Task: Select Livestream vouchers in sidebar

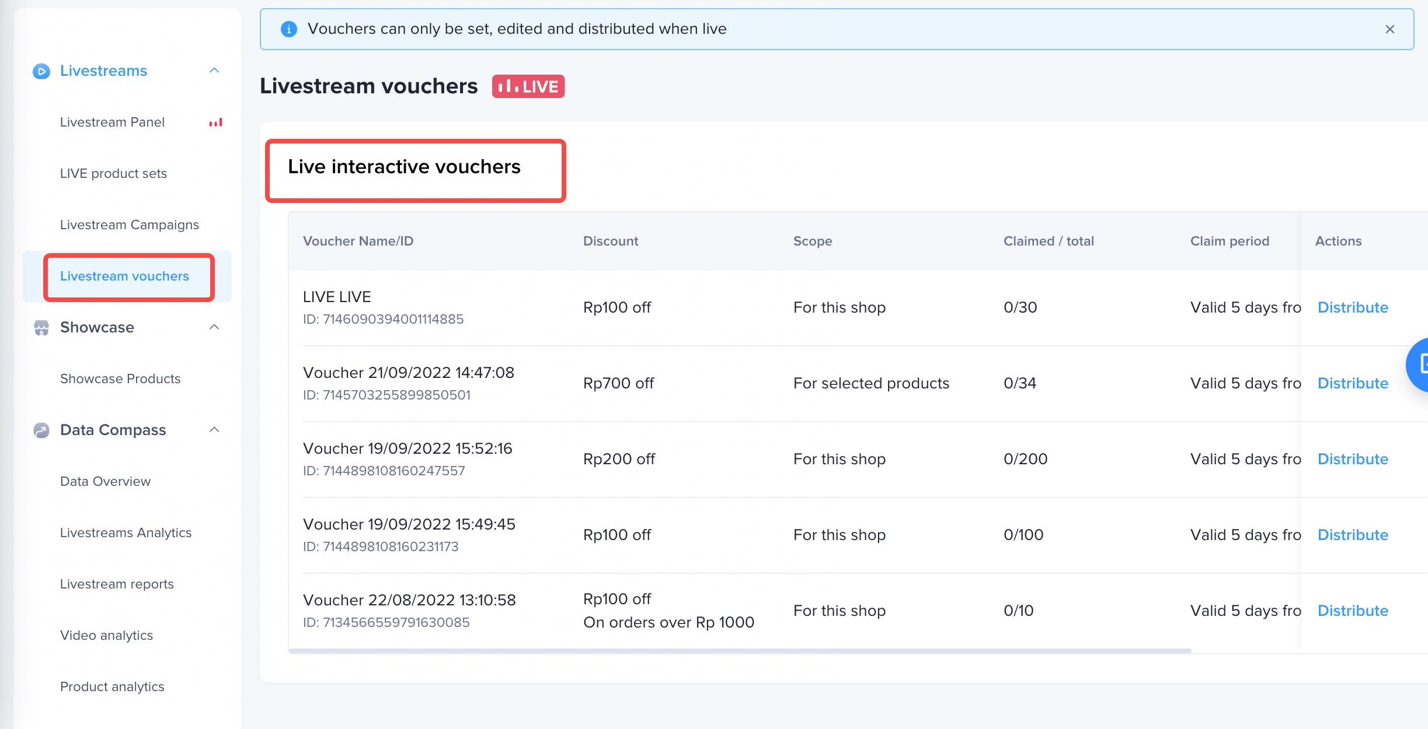Action: (124, 276)
